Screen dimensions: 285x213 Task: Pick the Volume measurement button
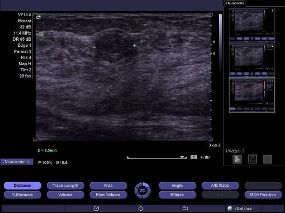(65, 195)
